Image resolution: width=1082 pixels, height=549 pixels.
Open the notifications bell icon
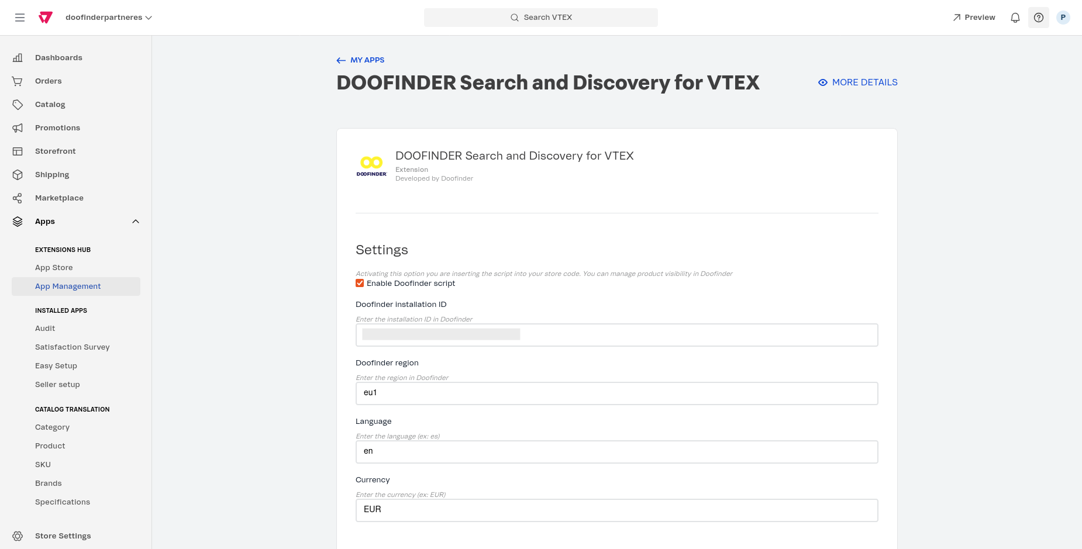[1015, 18]
